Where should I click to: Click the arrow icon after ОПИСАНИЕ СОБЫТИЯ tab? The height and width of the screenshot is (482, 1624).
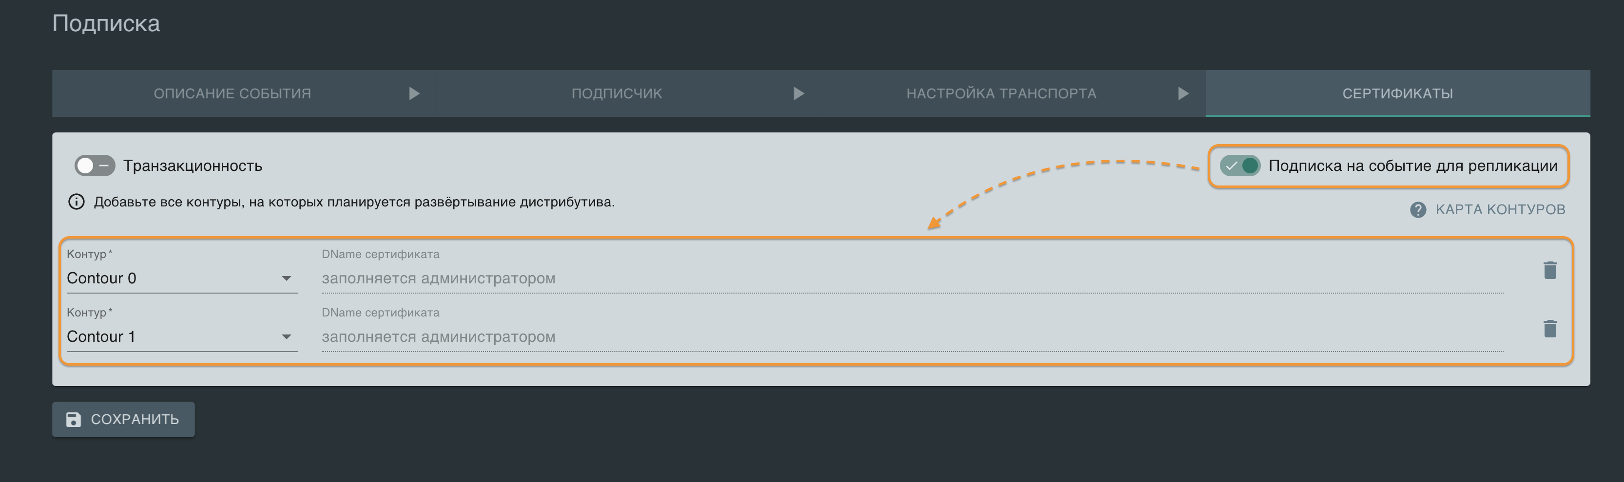point(414,93)
